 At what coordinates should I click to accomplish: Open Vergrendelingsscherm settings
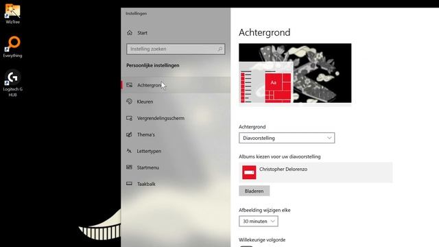[176, 118]
